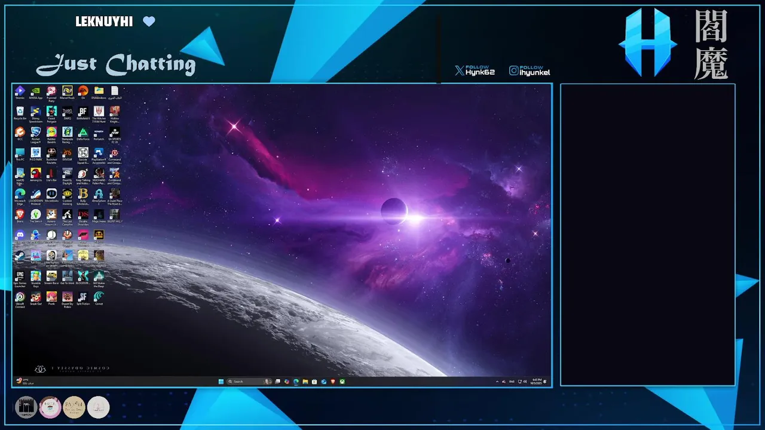Open the EA SPORTS FC shortcut
Screen dimensions: 765x430
[115, 135]
